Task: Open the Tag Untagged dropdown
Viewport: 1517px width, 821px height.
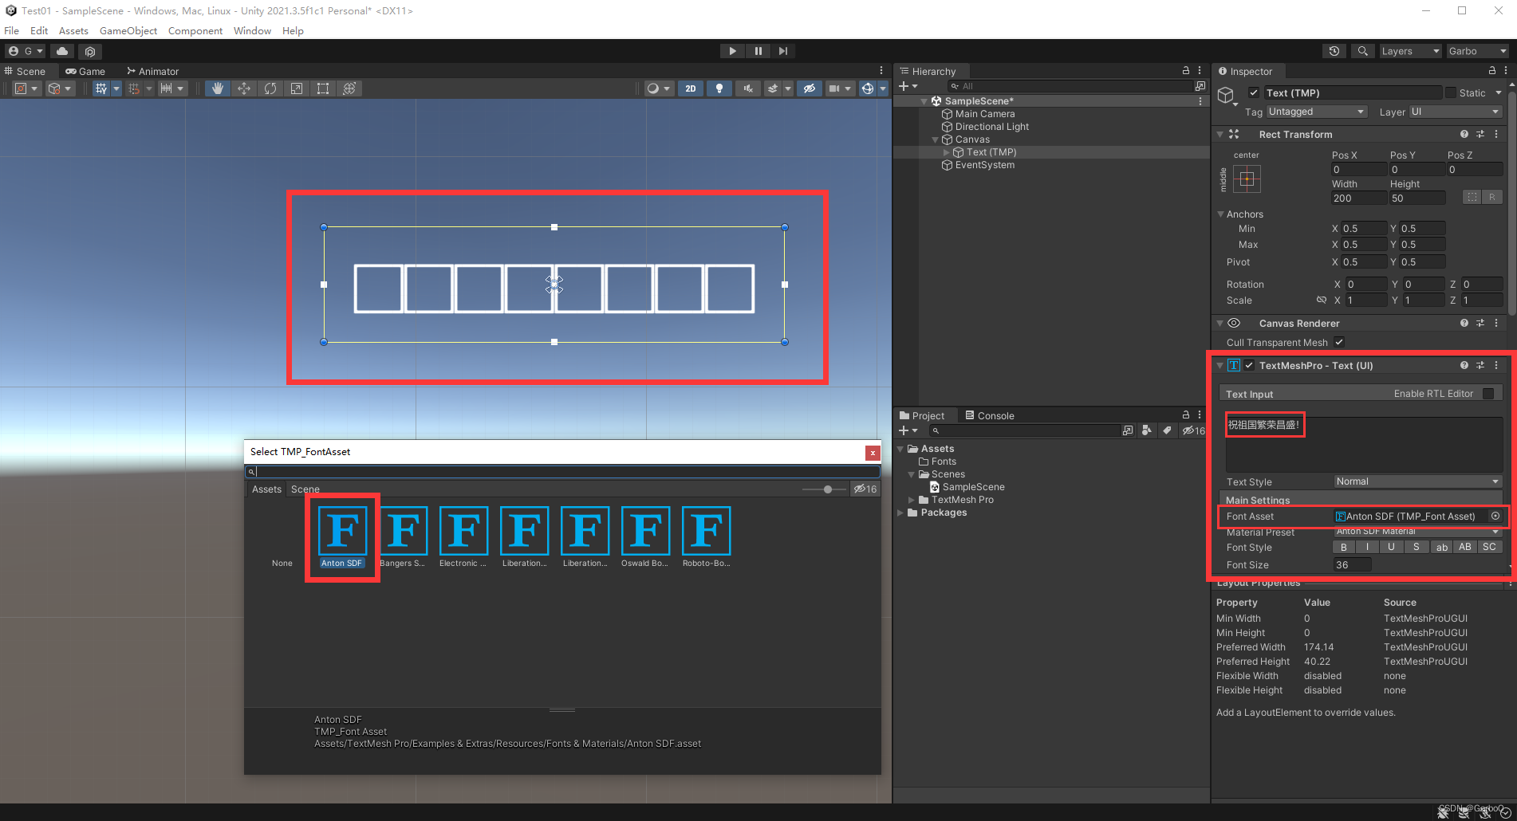Action: (x=1316, y=112)
